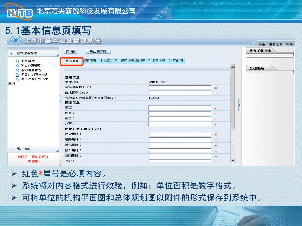Select the 系统通知 panel tab
Image resolution: width=302 pixels, height=226 pixels.
pos(257,68)
